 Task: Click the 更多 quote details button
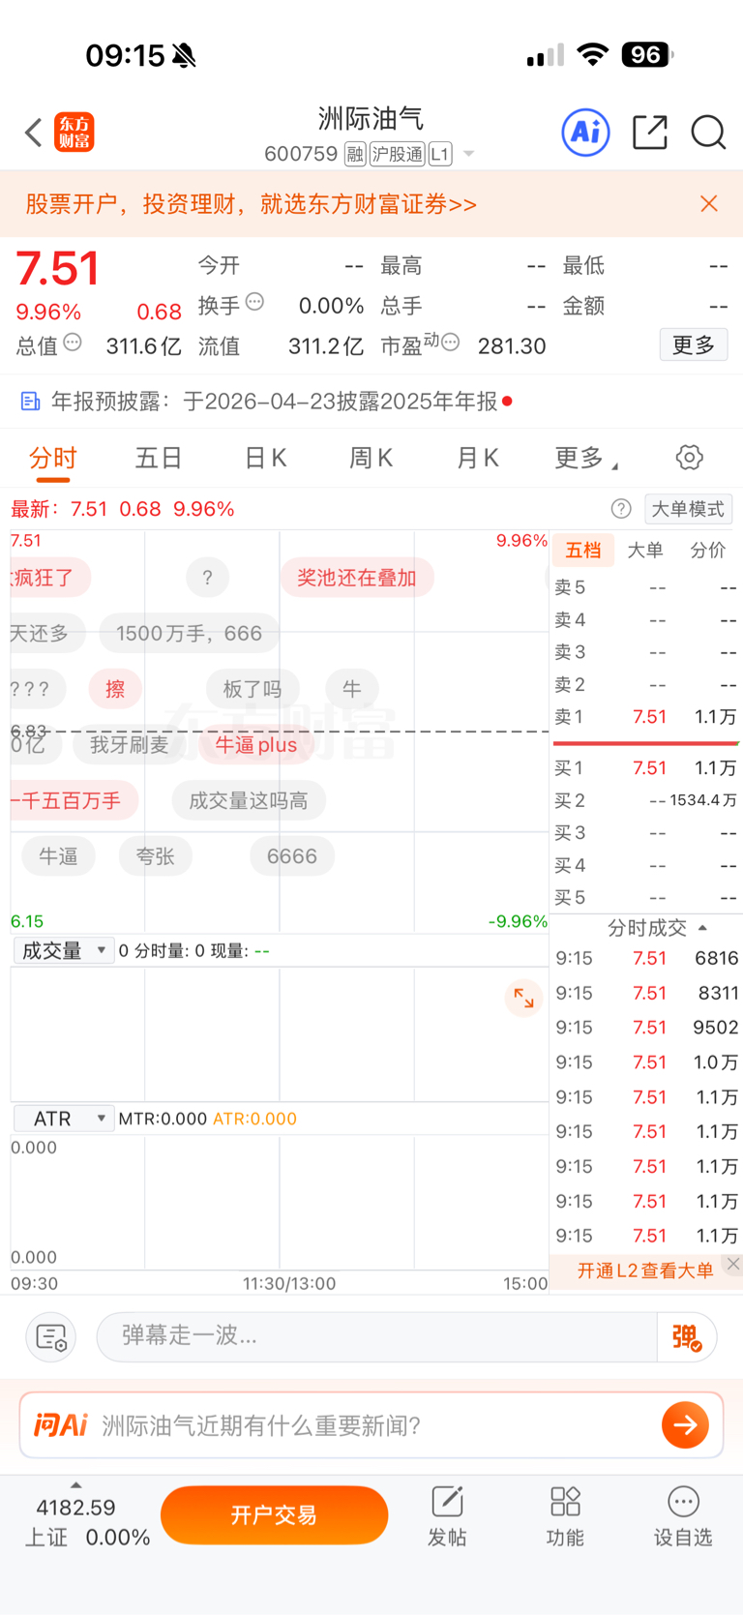click(694, 344)
